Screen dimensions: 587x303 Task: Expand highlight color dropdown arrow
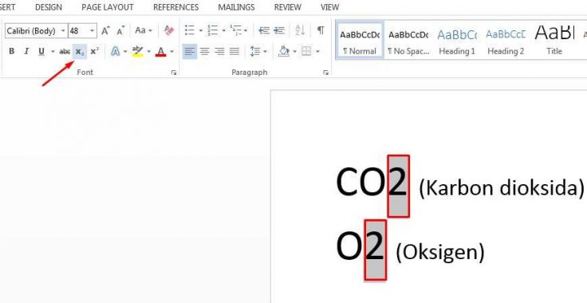pyautogui.click(x=148, y=51)
